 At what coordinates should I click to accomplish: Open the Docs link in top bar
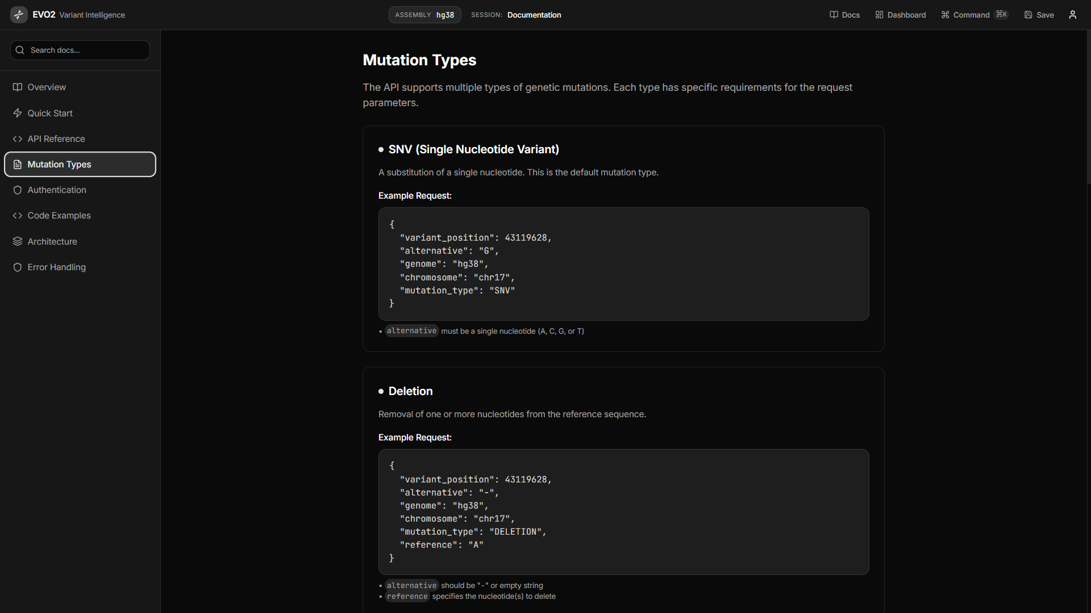[844, 15]
